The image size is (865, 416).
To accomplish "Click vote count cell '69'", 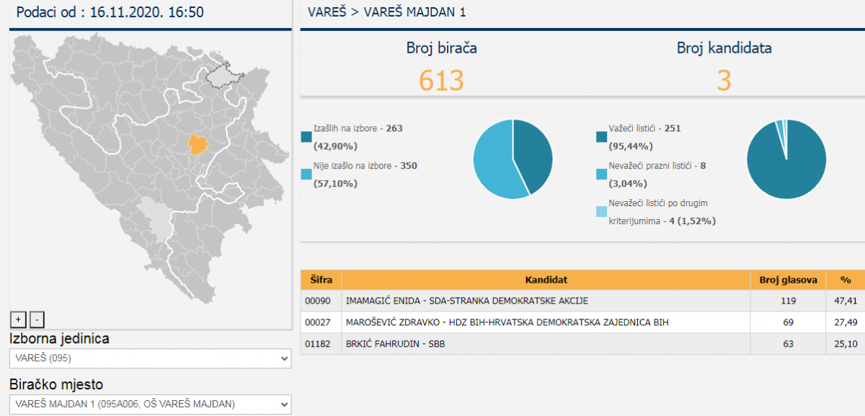I will [788, 322].
